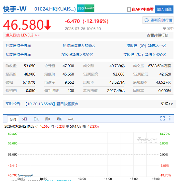Click 成交额 value 40.739亿
The height and width of the screenshot is (181, 179).
117,66
